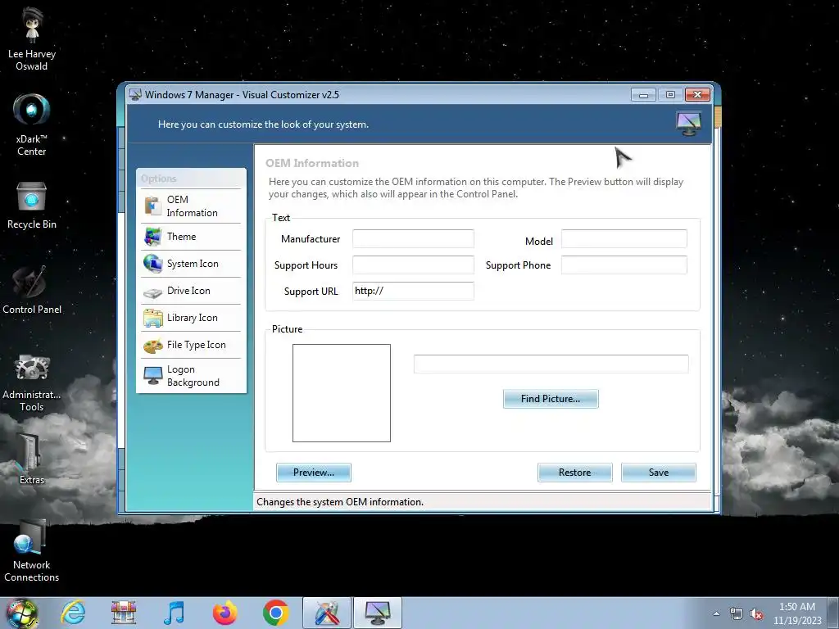Click the title bar Visual Customizer icon
Image resolution: width=839 pixels, height=629 pixels.
coord(135,95)
